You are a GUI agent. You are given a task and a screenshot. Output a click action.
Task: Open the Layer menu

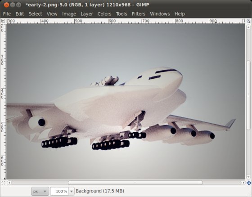(86, 14)
